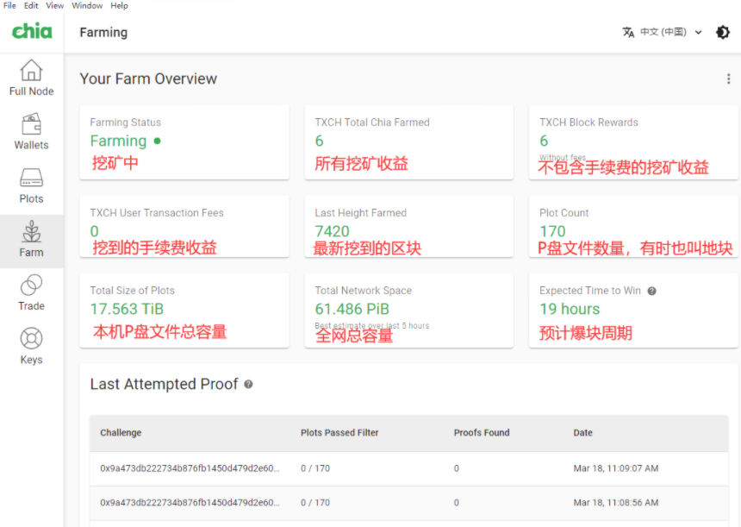Open the Plots page icon
This screenshot has width=741, height=527.
pos(31,179)
